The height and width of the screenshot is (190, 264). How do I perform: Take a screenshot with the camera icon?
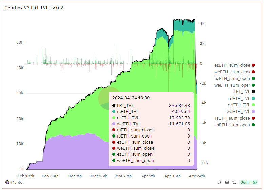click(x=227, y=182)
